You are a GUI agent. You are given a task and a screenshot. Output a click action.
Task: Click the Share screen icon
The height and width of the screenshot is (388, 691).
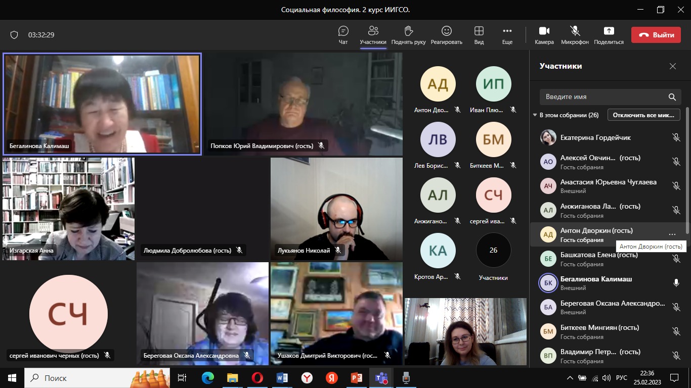(609, 31)
